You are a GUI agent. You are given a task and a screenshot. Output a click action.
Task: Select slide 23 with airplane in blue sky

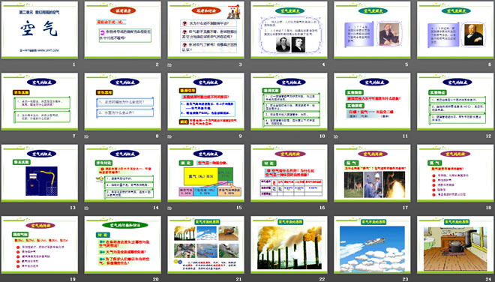pyautogui.click(x=372, y=244)
